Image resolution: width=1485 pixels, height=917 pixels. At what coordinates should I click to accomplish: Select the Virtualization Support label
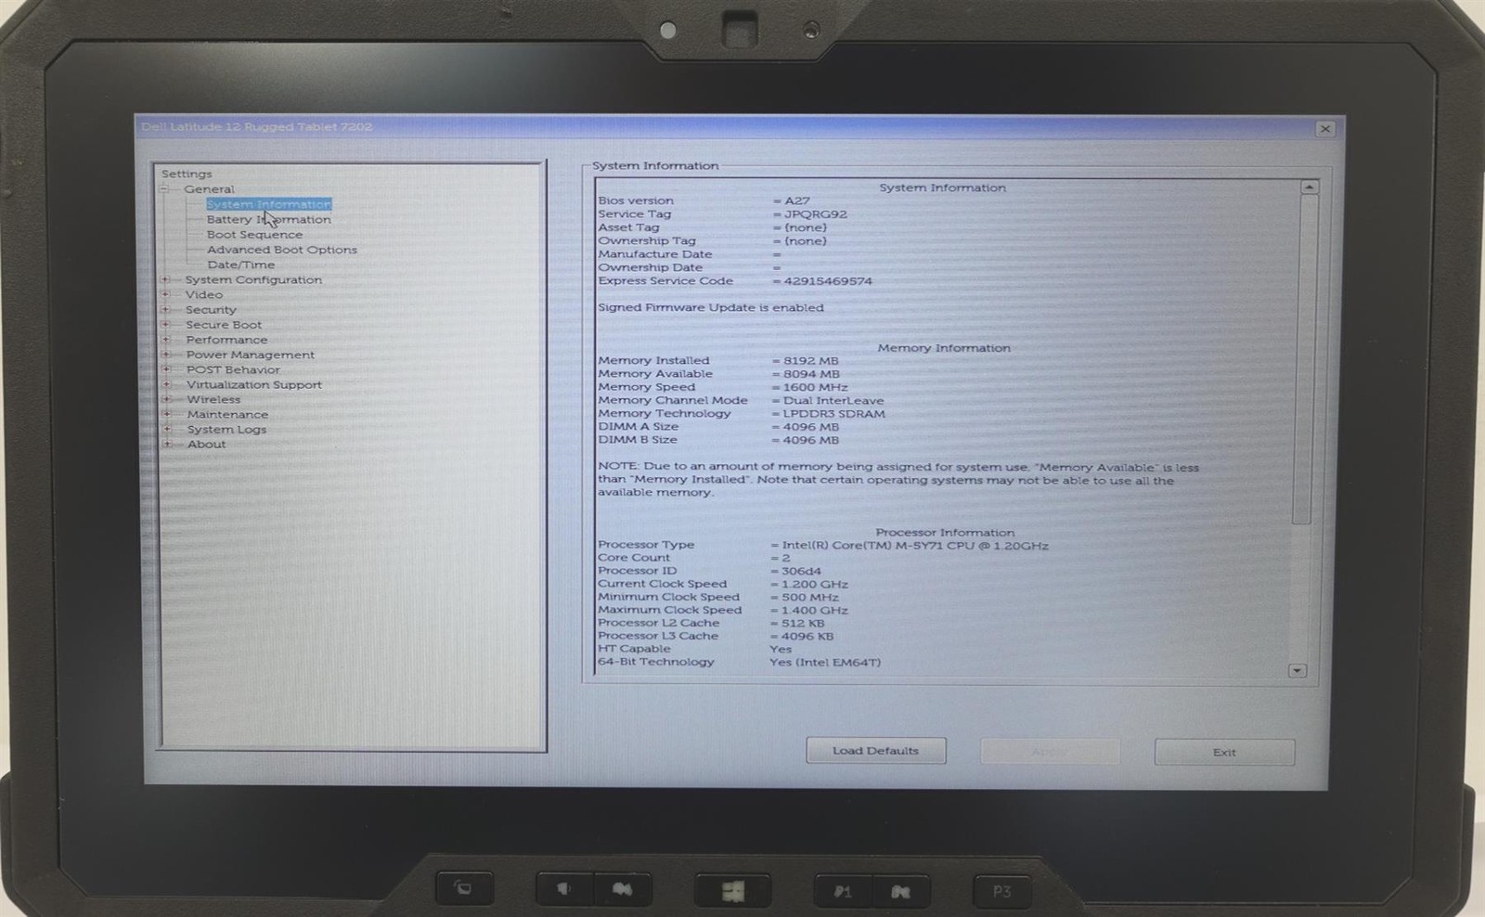254,384
